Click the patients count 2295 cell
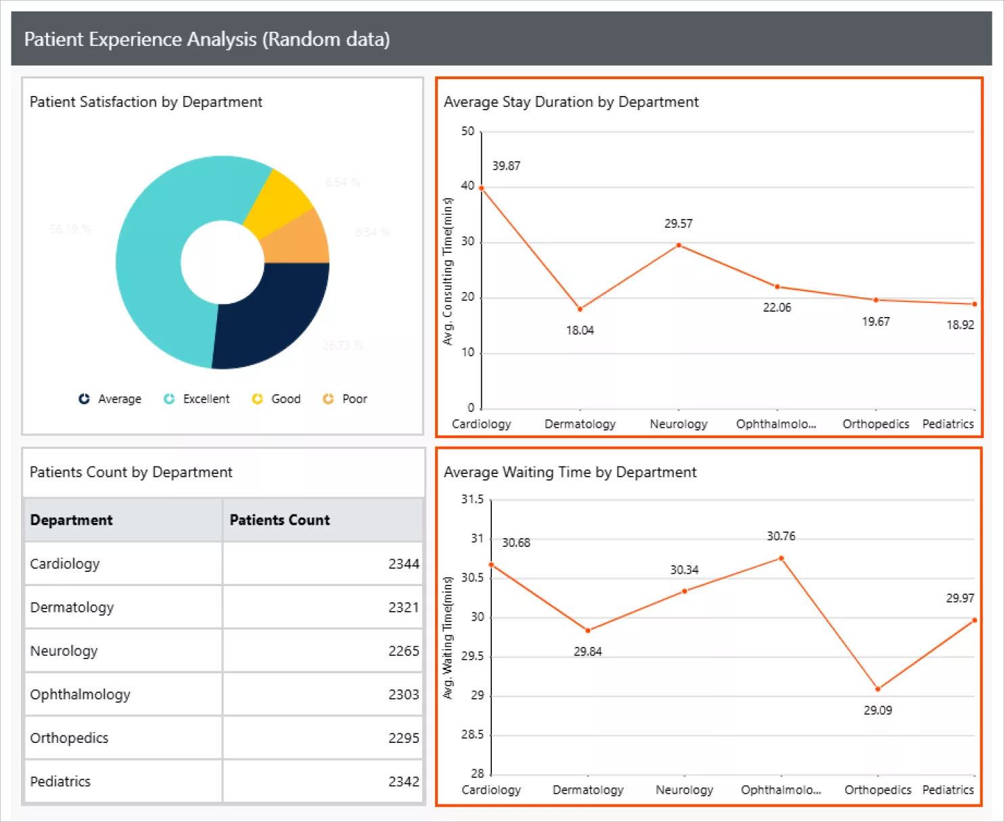 pos(323,738)
